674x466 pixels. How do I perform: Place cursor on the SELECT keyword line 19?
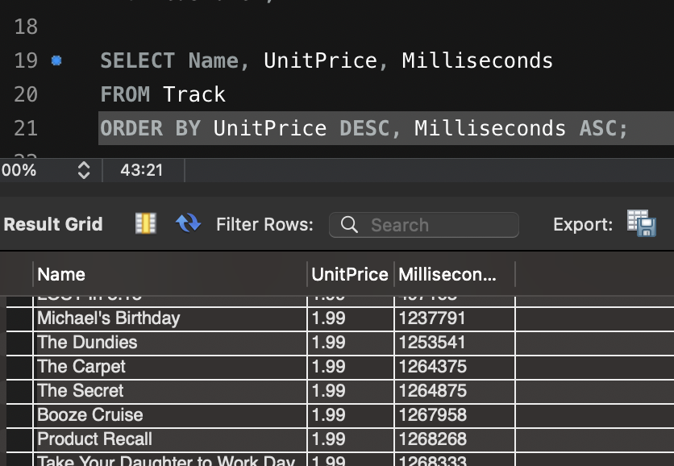click(138, 60)
